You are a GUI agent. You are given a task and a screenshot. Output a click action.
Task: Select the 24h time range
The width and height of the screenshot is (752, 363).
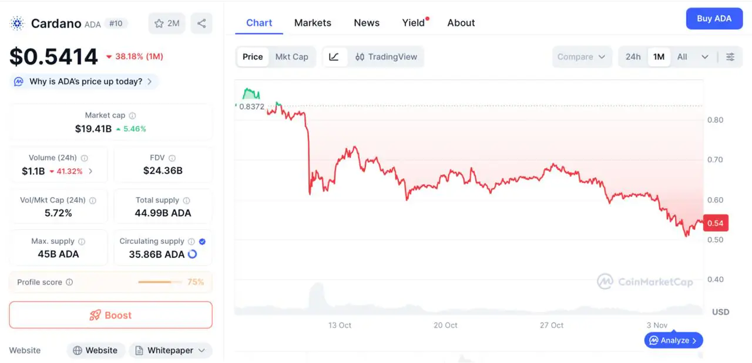pos(633,57)
